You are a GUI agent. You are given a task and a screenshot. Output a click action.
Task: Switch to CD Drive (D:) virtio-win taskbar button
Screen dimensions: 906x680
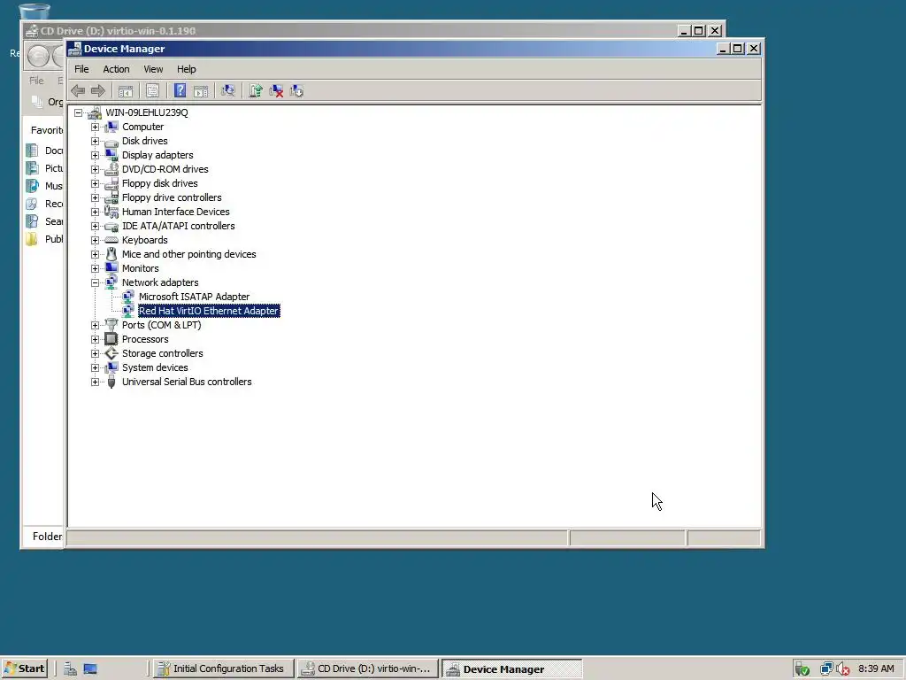[367, 669]
